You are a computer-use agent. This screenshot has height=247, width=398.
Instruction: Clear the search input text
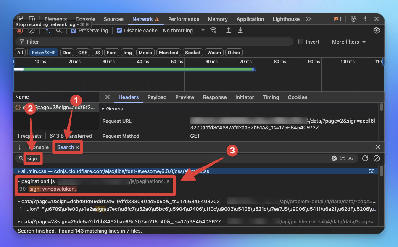tap(334, 158)
